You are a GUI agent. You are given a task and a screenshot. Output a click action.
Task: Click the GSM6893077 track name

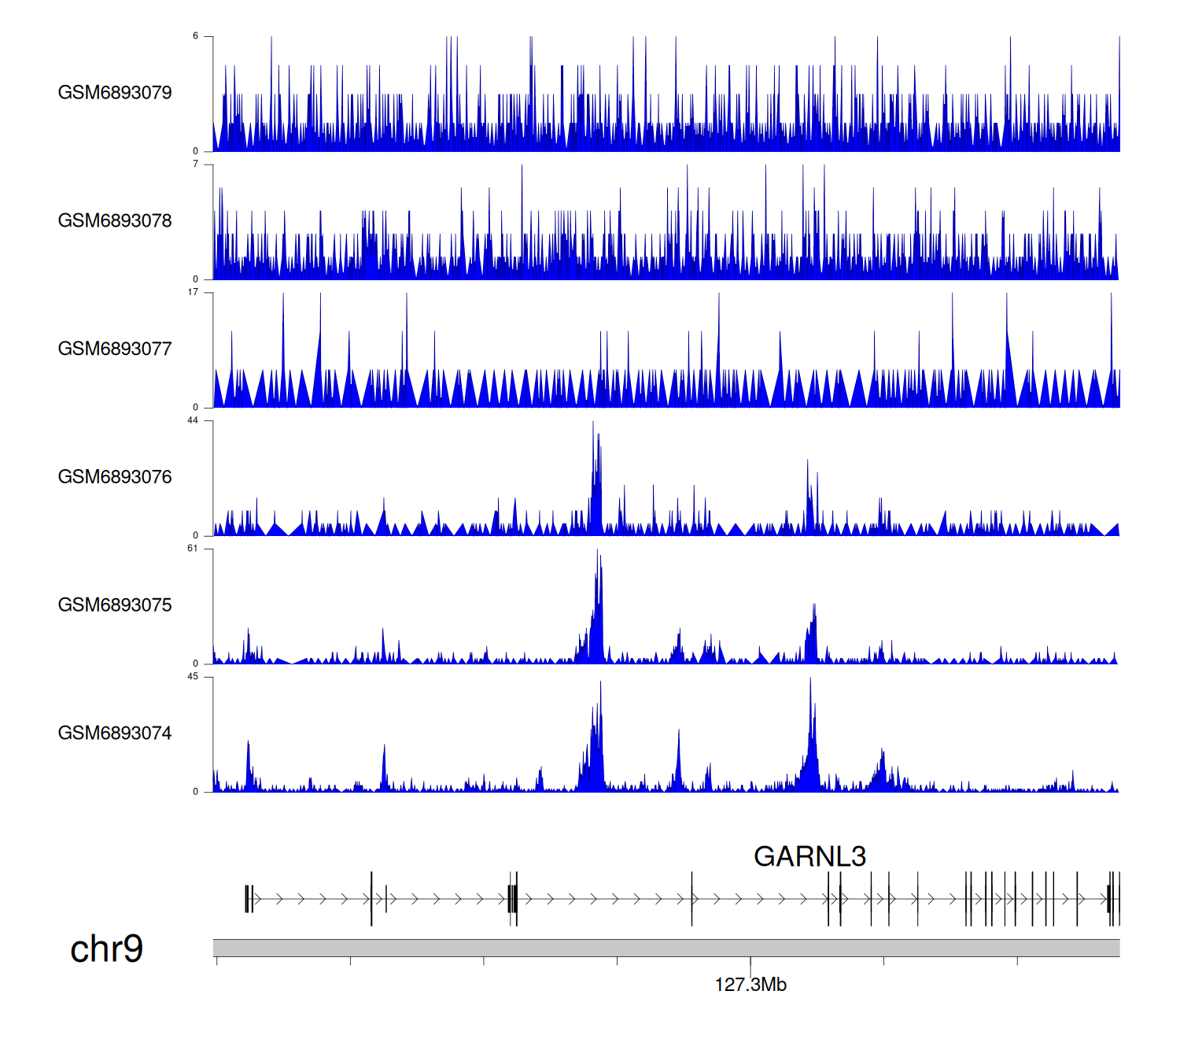[x=115, y=349]
